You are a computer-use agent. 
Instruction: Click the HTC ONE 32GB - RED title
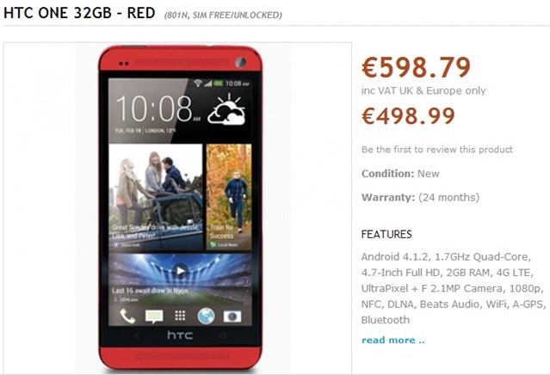(x=79, y=13)
